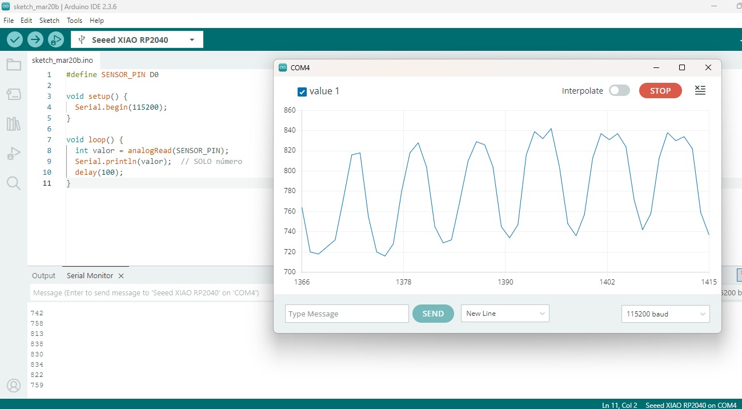Click the USB icon beside the board name

click(82, 40)
